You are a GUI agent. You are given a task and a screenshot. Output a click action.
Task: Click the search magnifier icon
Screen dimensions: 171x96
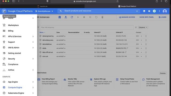click(x=61, y=11)
